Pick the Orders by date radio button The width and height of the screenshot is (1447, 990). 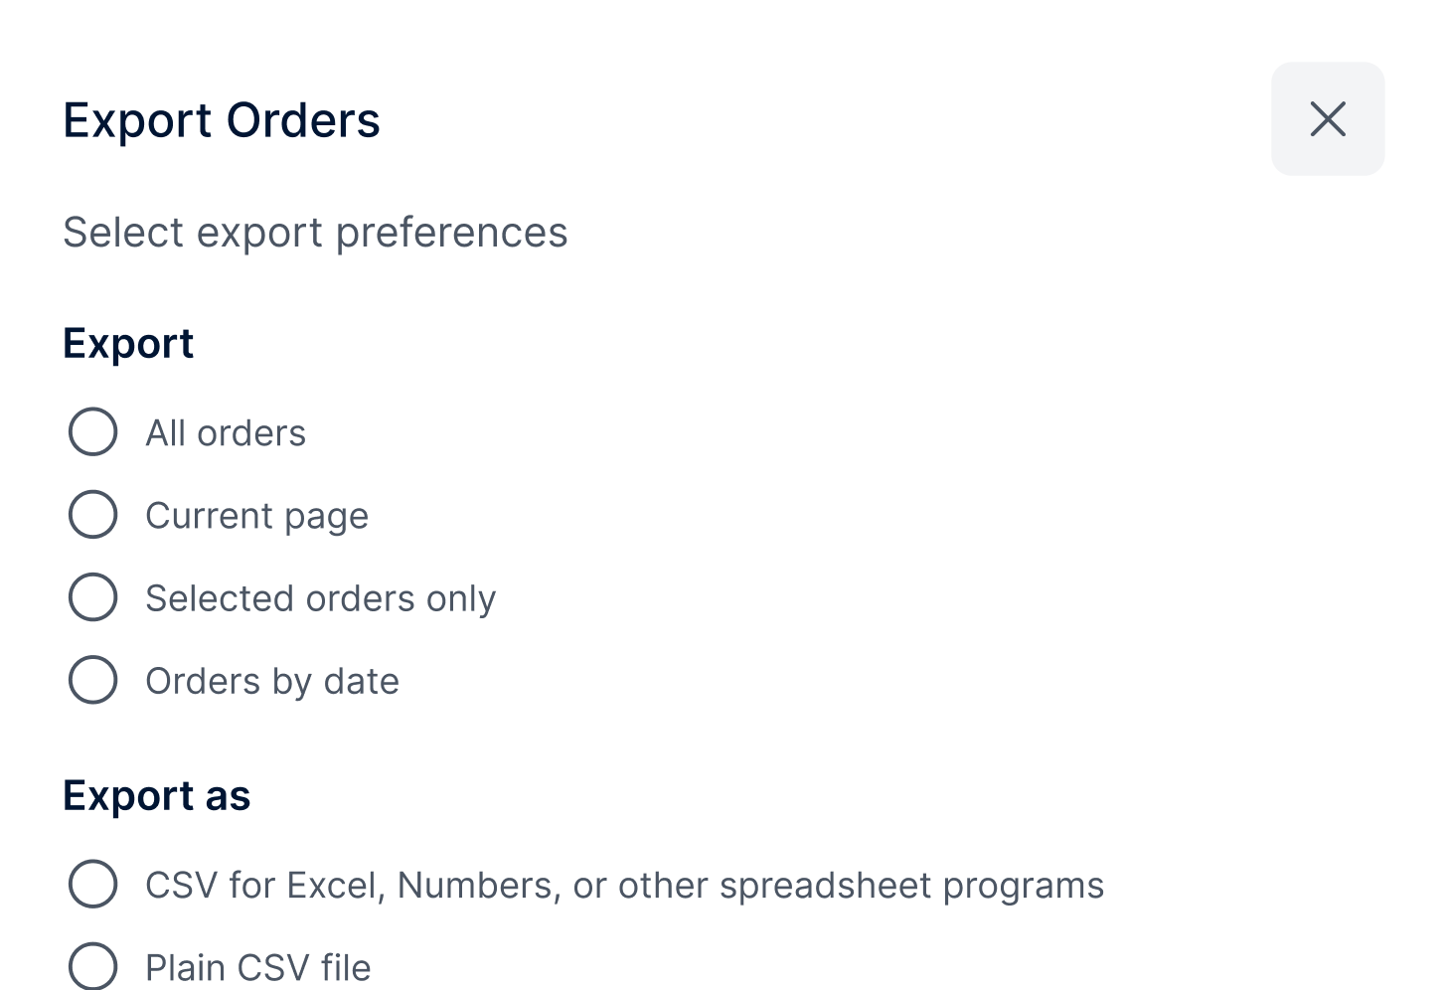[93, 680]
